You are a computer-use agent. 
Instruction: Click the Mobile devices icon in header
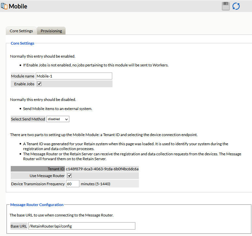(4, 6)
